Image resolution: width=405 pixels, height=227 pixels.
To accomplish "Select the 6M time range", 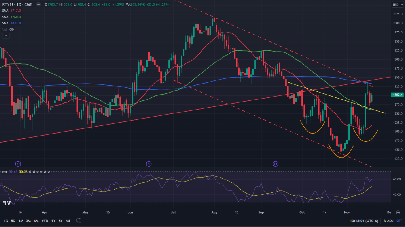I will [36, 221].
